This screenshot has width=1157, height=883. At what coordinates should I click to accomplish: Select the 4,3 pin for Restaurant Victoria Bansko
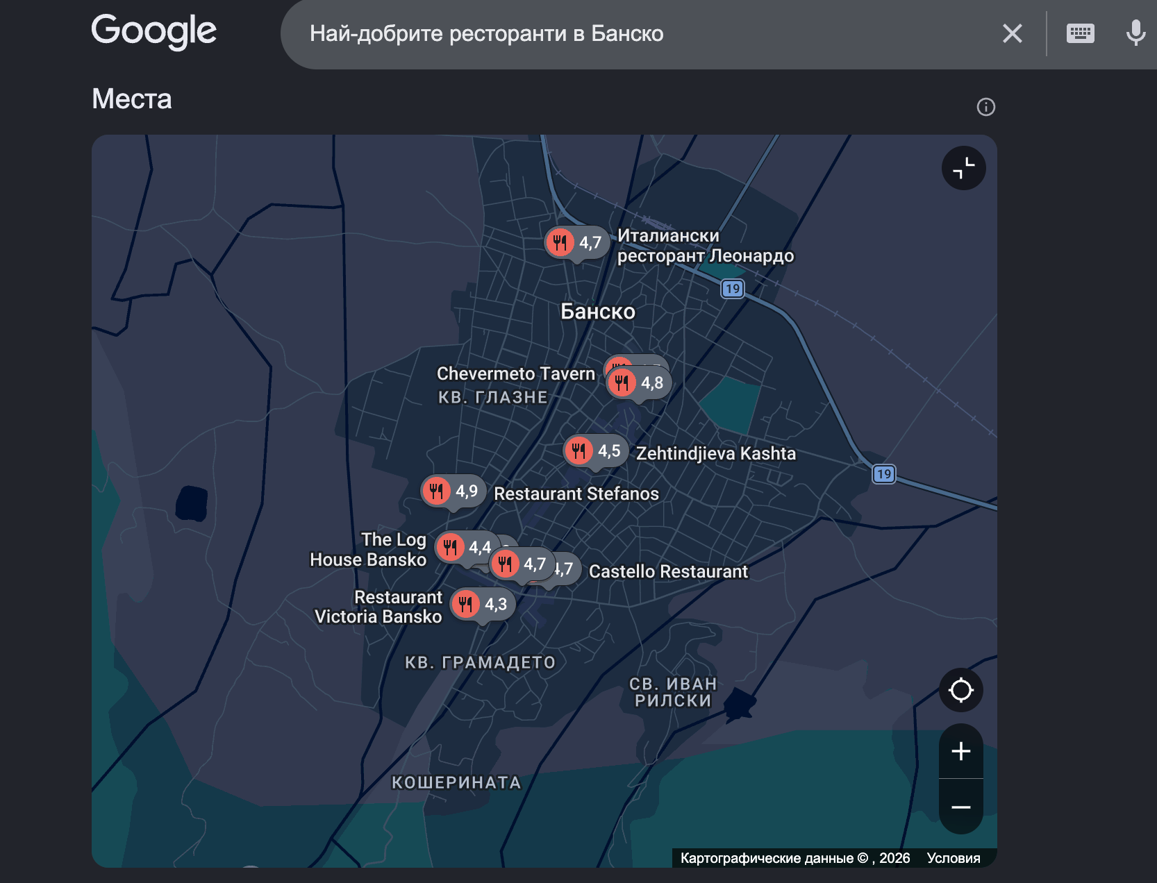(483, 604)
